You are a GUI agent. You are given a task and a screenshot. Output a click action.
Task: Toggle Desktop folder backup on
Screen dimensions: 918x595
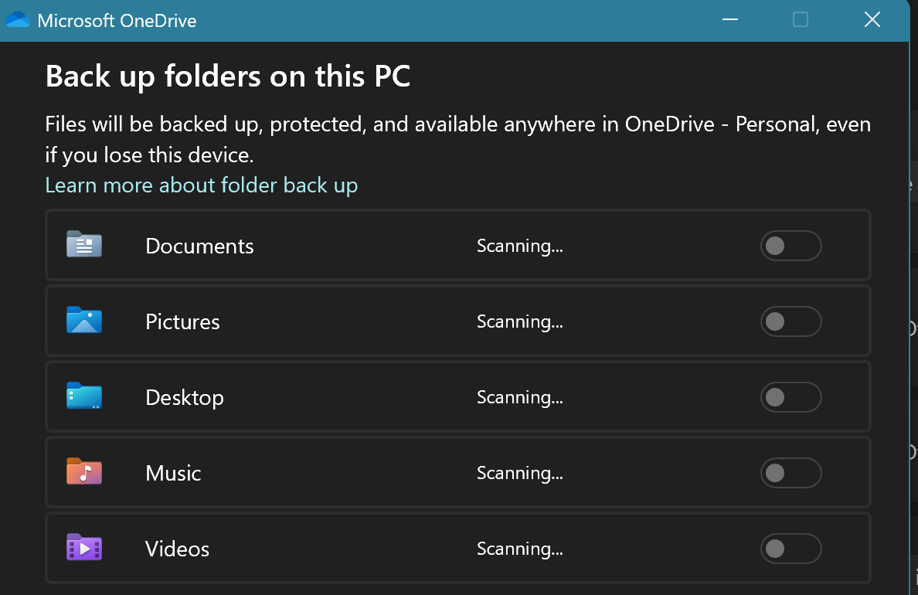(x=790, y=397)
